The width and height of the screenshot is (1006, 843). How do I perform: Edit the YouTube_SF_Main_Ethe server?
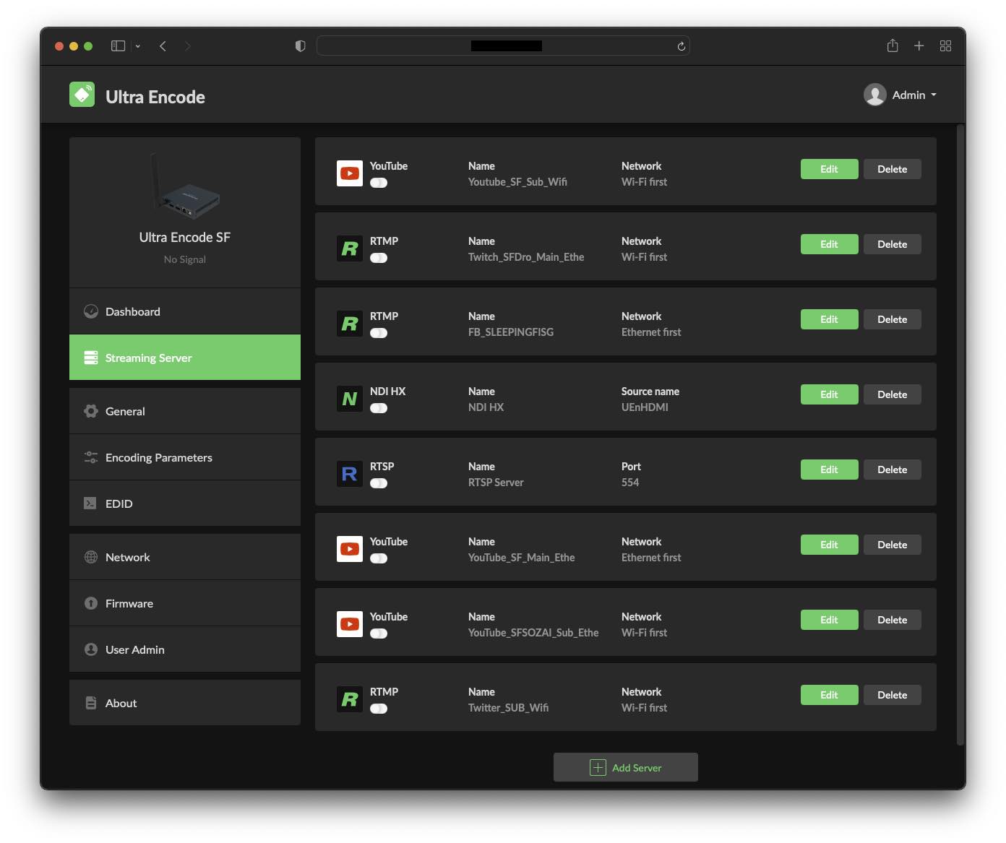(x=829, y=545)
